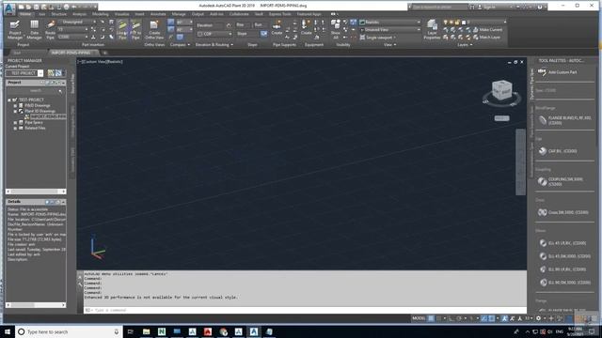Click Sign In in title bar
Viewport: 602px width, 338px height.
[x=488, y=7]
